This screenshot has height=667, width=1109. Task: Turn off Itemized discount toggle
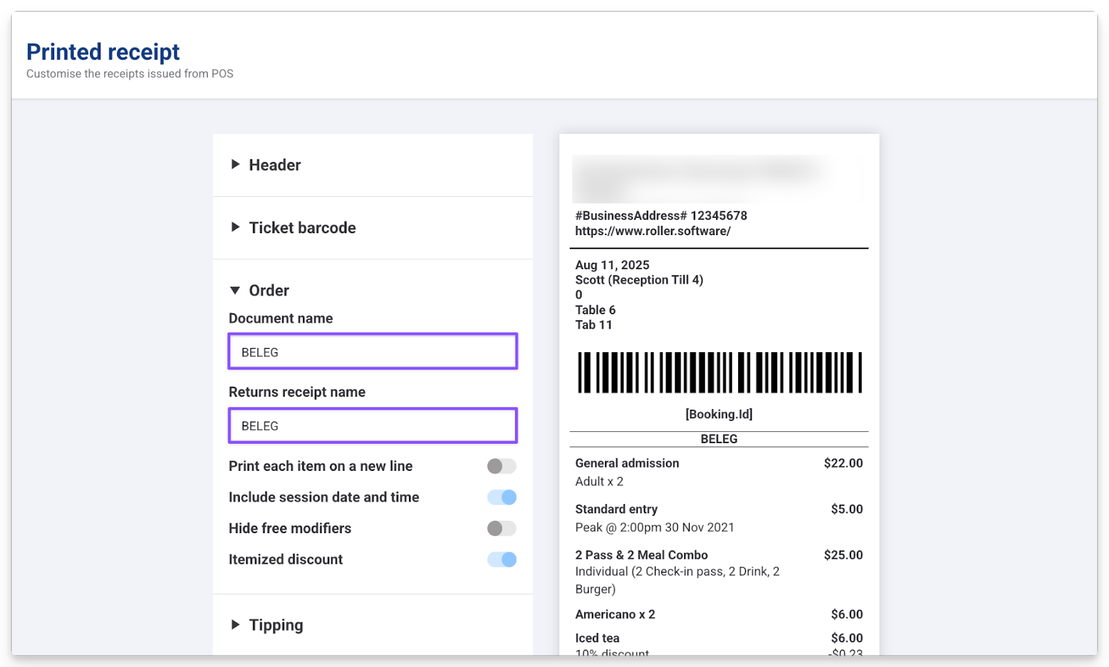pyautogui.click(x=501, y=560)
